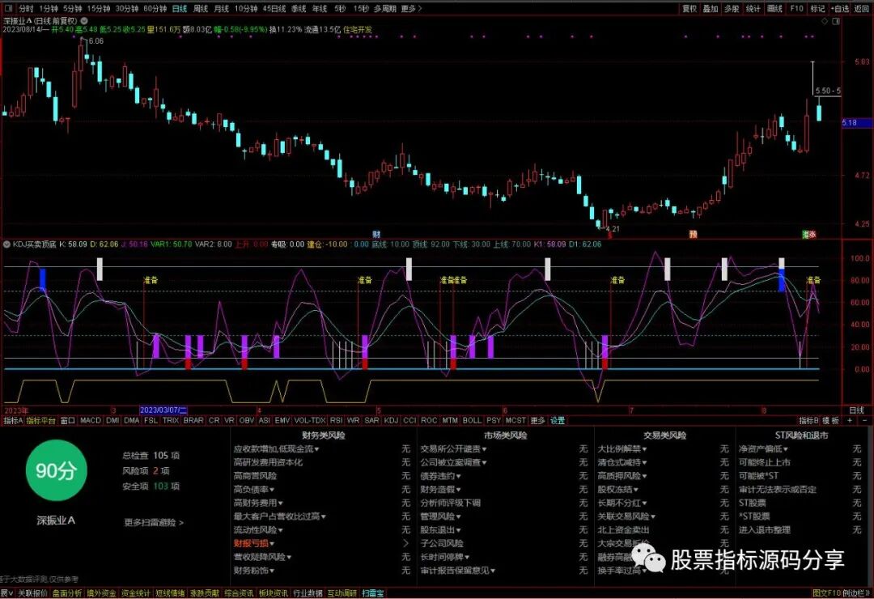Click the green 90分 score circle
The height and width of the screenshot is (599, 874).
pyautogui.click(x=57, y=470)
